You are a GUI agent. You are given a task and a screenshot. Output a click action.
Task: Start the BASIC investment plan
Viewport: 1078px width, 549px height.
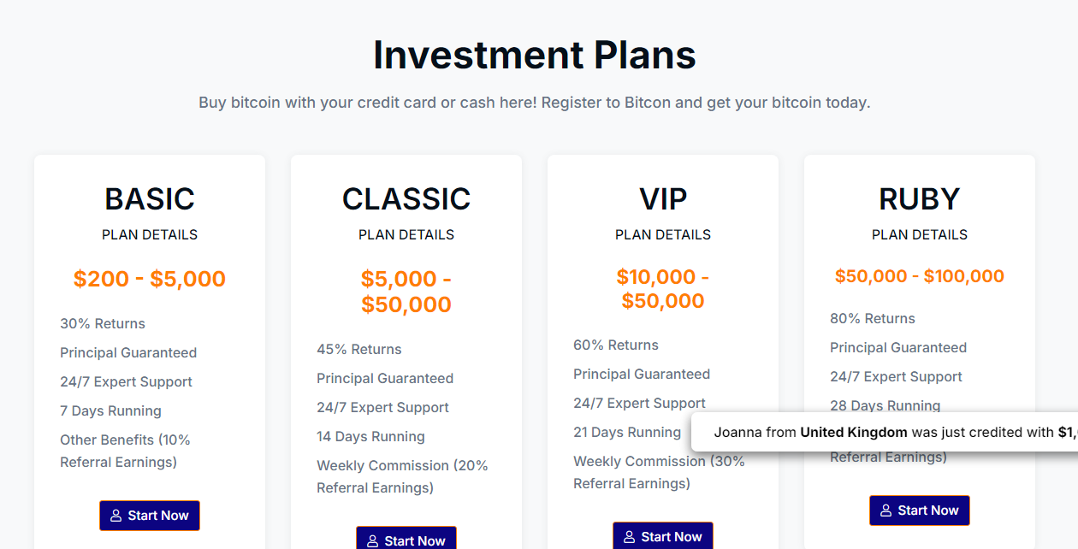click(150, 516)
